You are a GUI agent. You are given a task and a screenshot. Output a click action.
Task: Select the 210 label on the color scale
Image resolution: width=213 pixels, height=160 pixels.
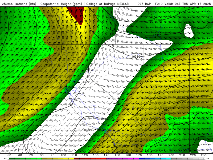[182, 155]
